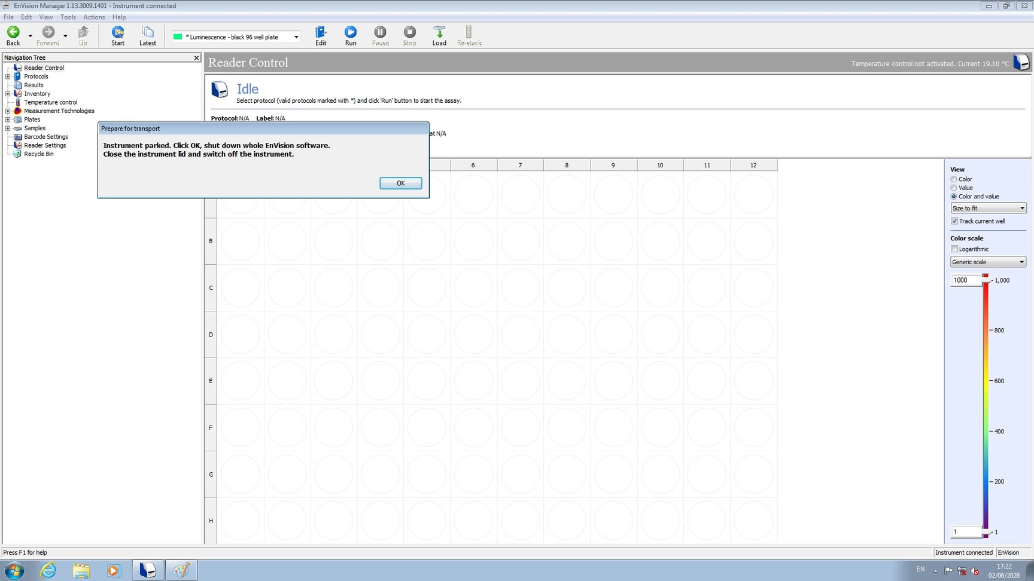Open Windows Explorer folder from taskbar
This screenshot has width=1034, height=581.
[x=81, y=570]
